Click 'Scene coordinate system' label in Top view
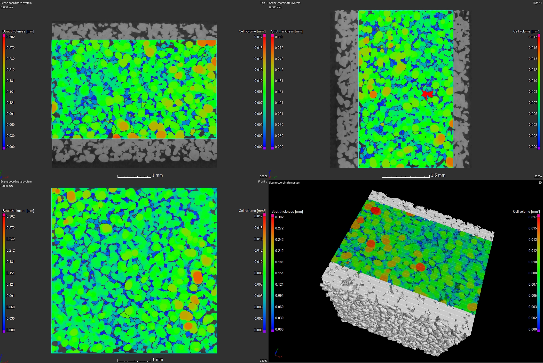The width and height of the screenshot is (543, 363). tap(16, 3)
